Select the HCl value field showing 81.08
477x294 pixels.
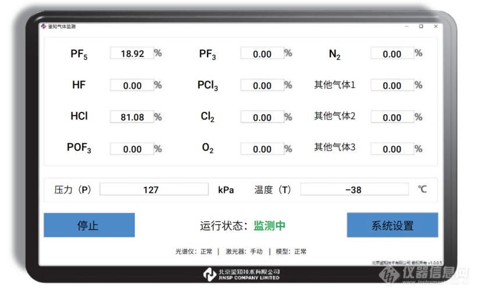pyautogui.click(x=131, y=117)
